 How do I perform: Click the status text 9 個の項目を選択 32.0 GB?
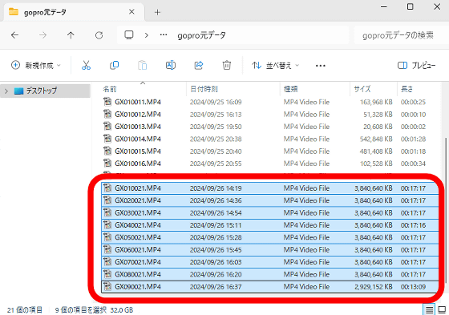tap(94, 310)
